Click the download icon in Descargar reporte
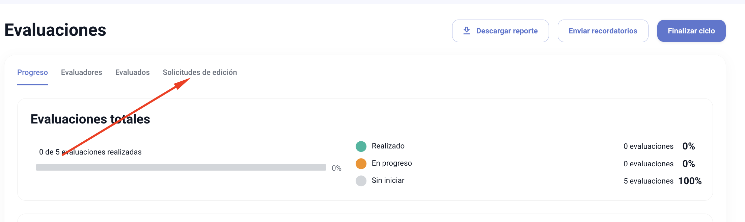 tap(467, 31)
